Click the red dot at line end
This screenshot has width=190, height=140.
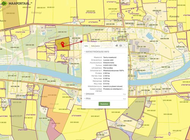pos(81,41)
